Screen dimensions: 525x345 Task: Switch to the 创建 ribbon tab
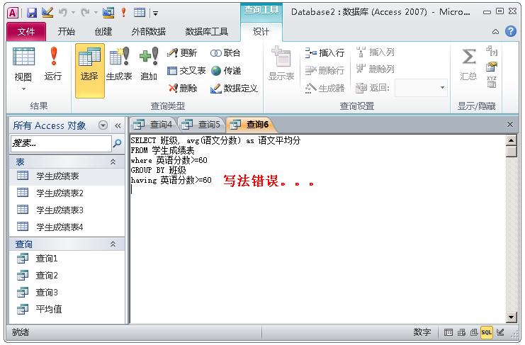tap(103, 32)
